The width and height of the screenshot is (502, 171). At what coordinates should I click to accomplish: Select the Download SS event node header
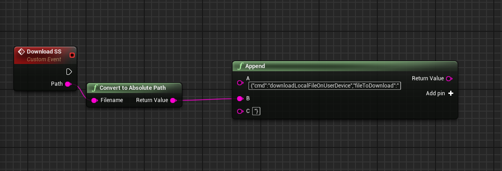pyautogui.click(x=45, y=55)
